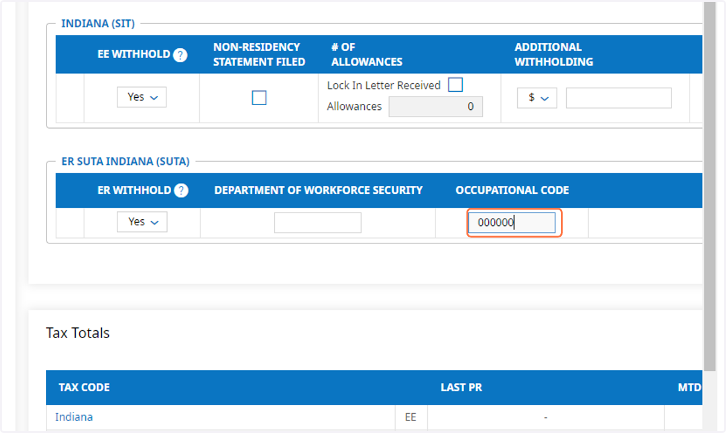
Task: Click the Occupational Code input field
Action: (x=512, y=223)
